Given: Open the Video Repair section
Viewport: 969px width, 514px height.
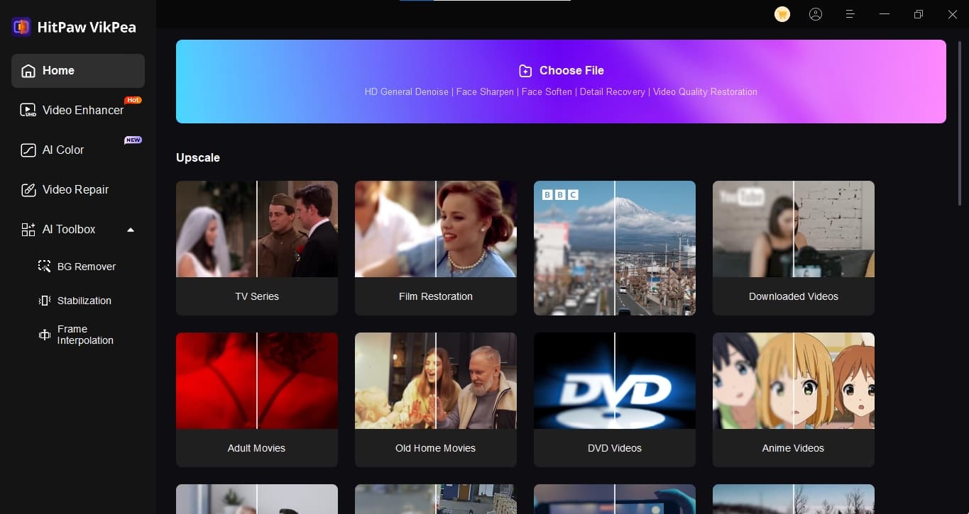Looking at the screenshot, I should click(x=78, y=190).
